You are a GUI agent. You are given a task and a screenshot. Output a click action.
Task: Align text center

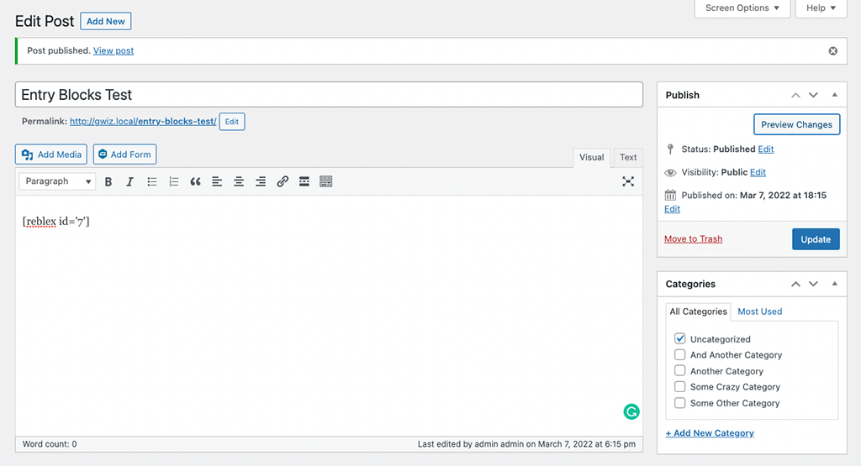[x=239, y=181]
